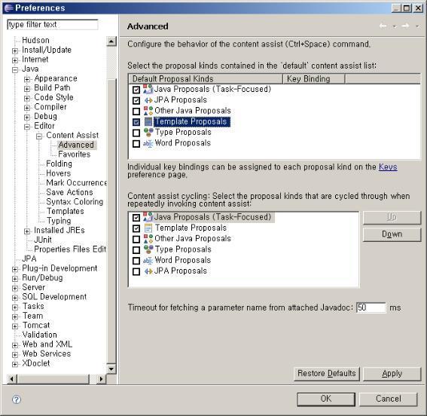Click Java Proposals icon in default list
427x416 pixels.
click(148, 89)
